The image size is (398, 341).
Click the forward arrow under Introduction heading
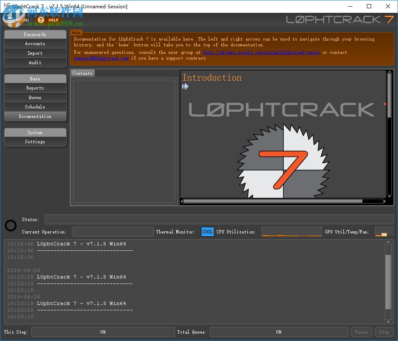point(185,86)
